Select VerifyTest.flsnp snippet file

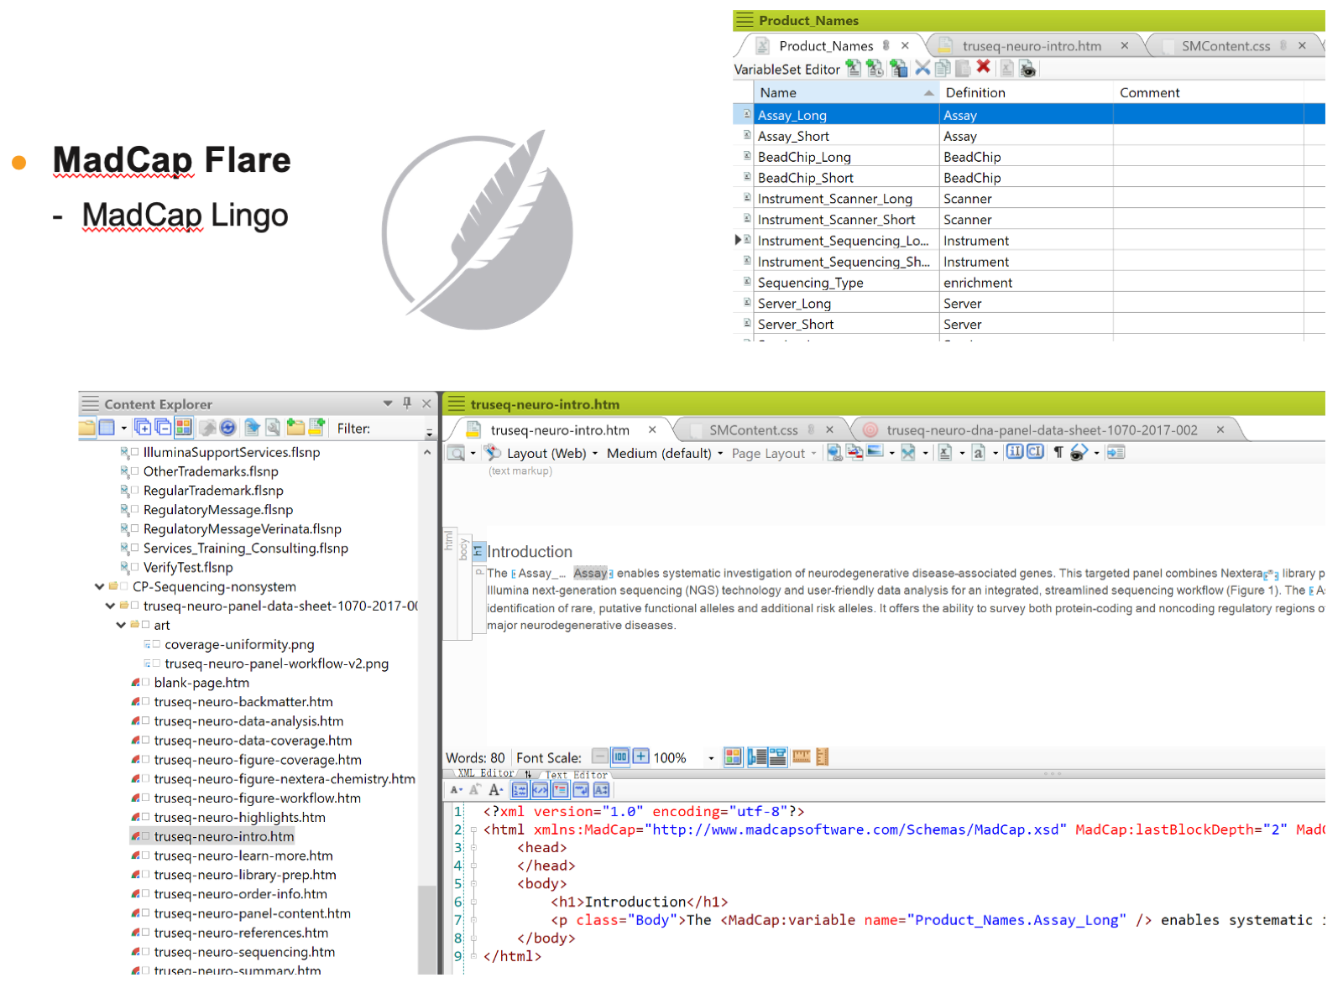(187, 567)
